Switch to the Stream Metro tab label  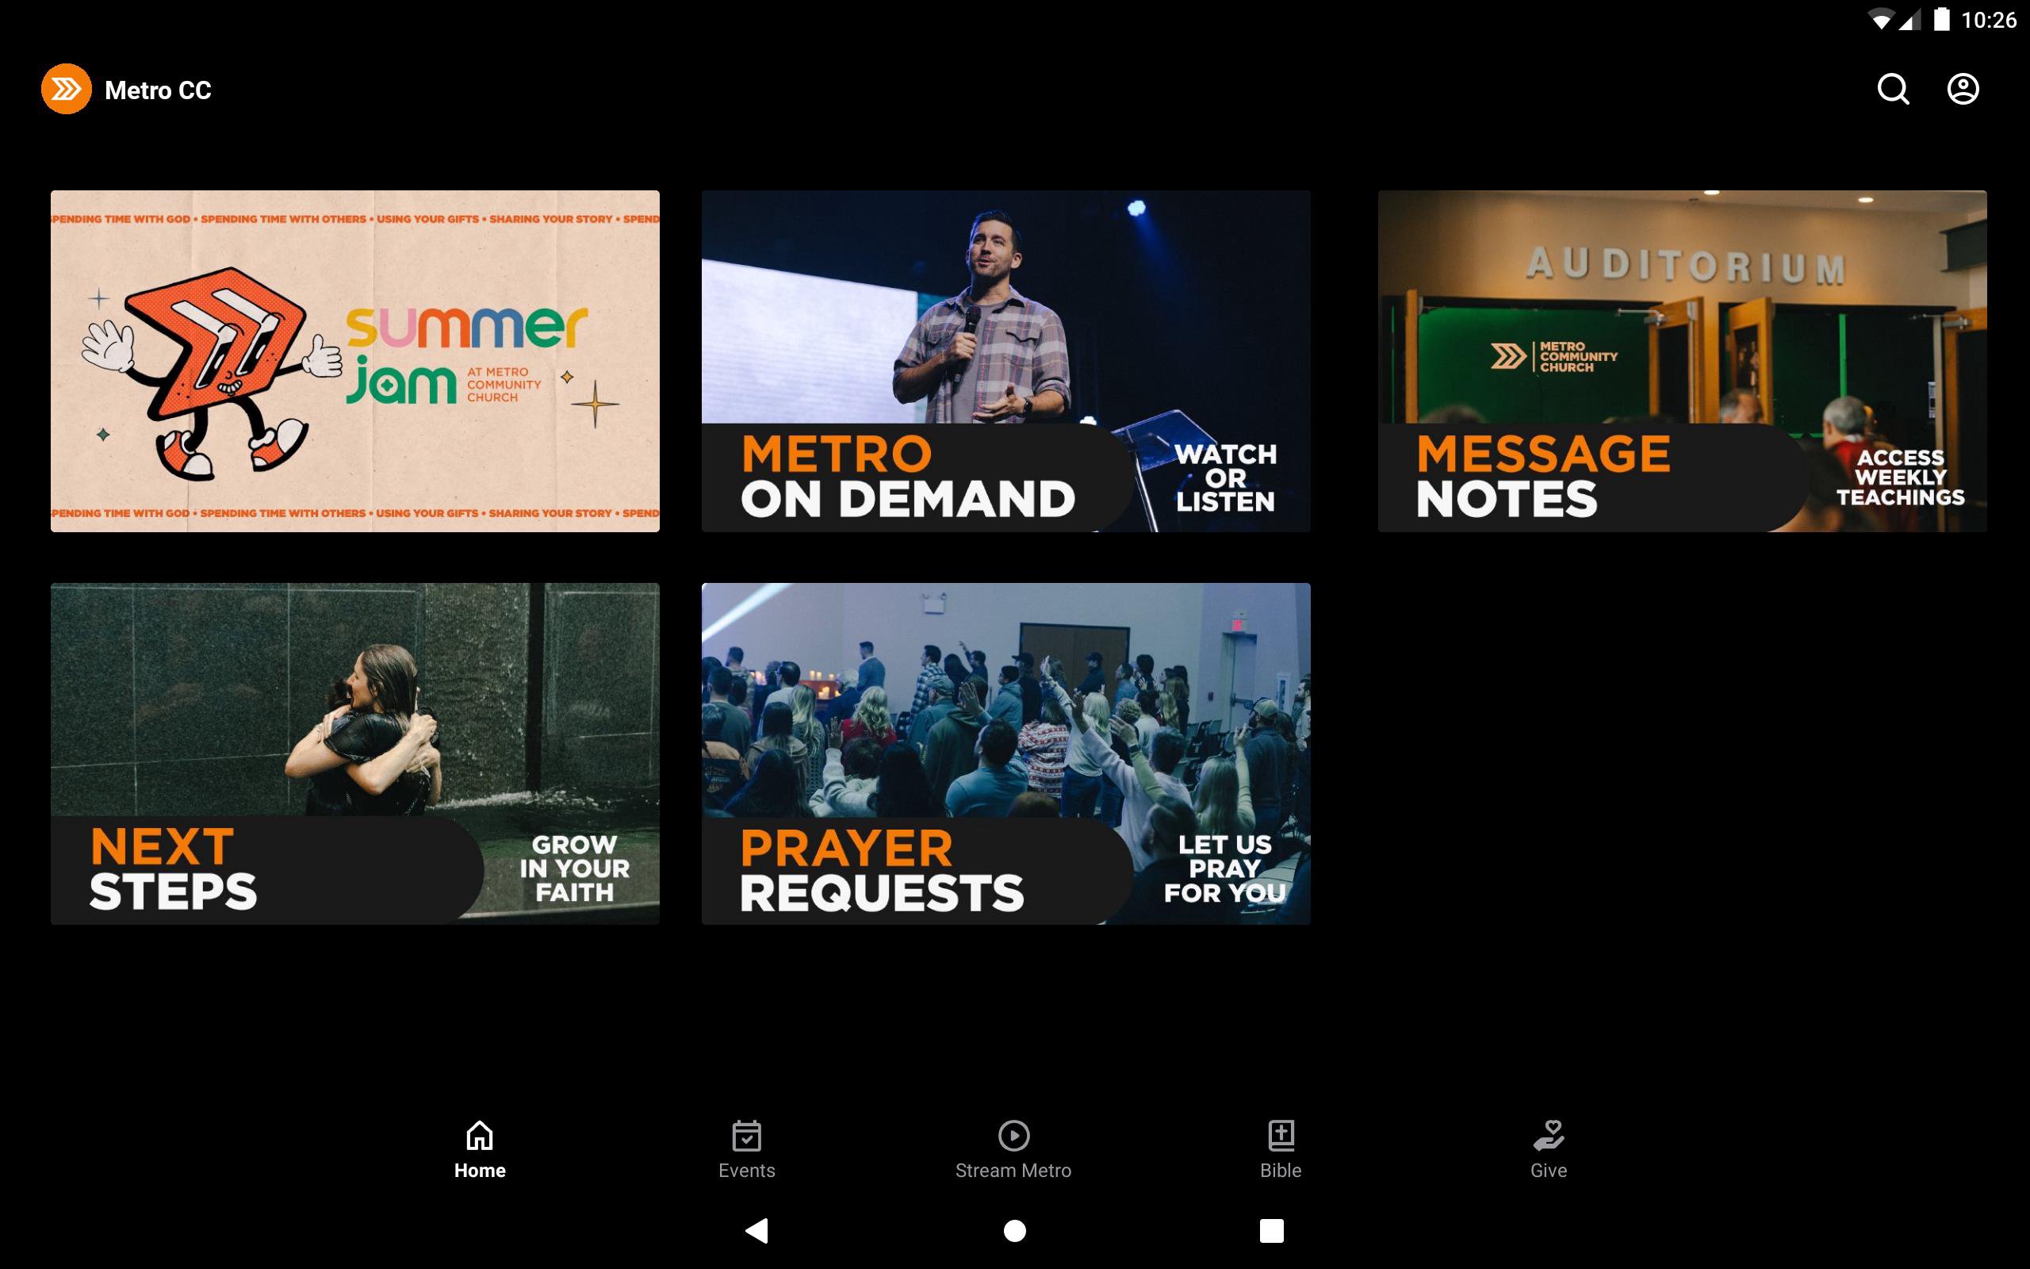click(1013, 1170)
